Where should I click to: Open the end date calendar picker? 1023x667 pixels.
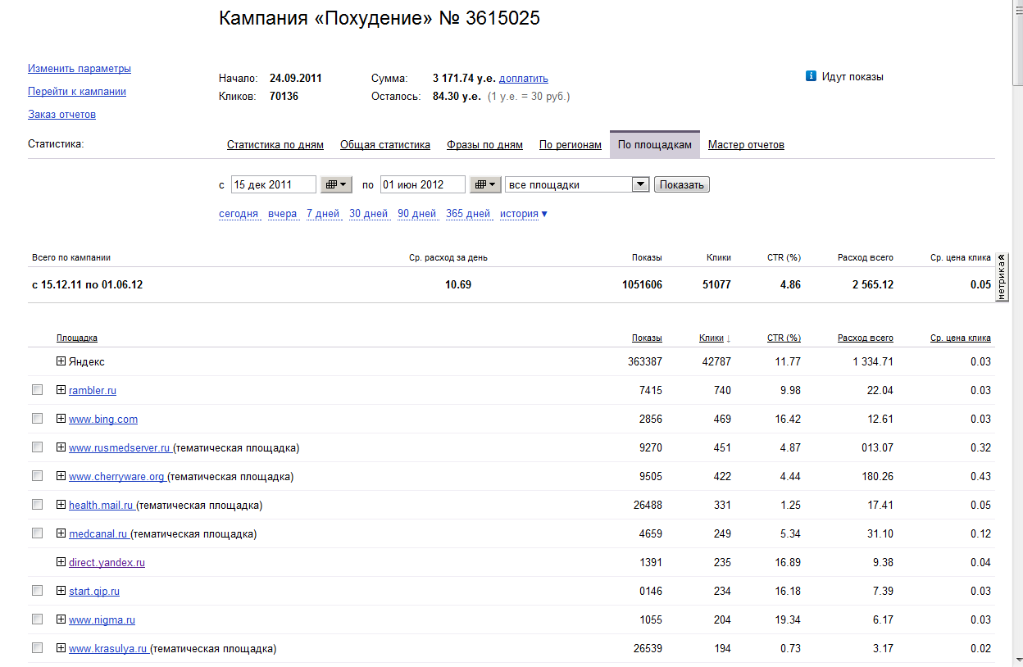tap(485, 184)
